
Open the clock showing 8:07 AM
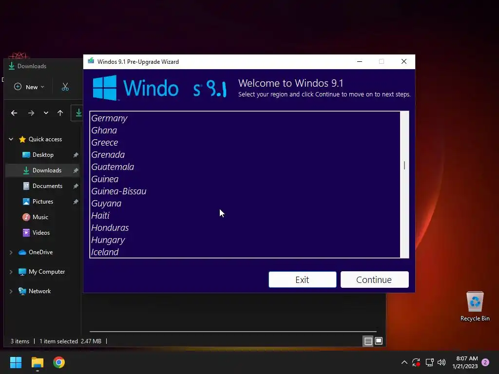[x=465, y=362]
